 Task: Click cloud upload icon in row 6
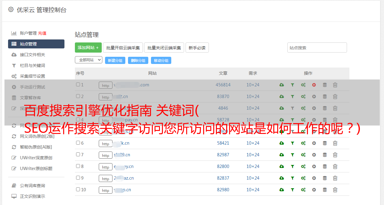pos(282,143)
